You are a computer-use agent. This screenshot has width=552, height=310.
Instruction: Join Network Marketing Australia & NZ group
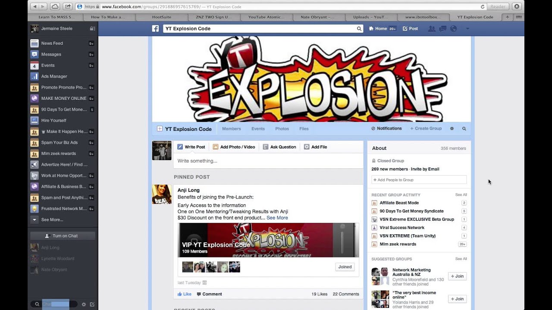457,276
